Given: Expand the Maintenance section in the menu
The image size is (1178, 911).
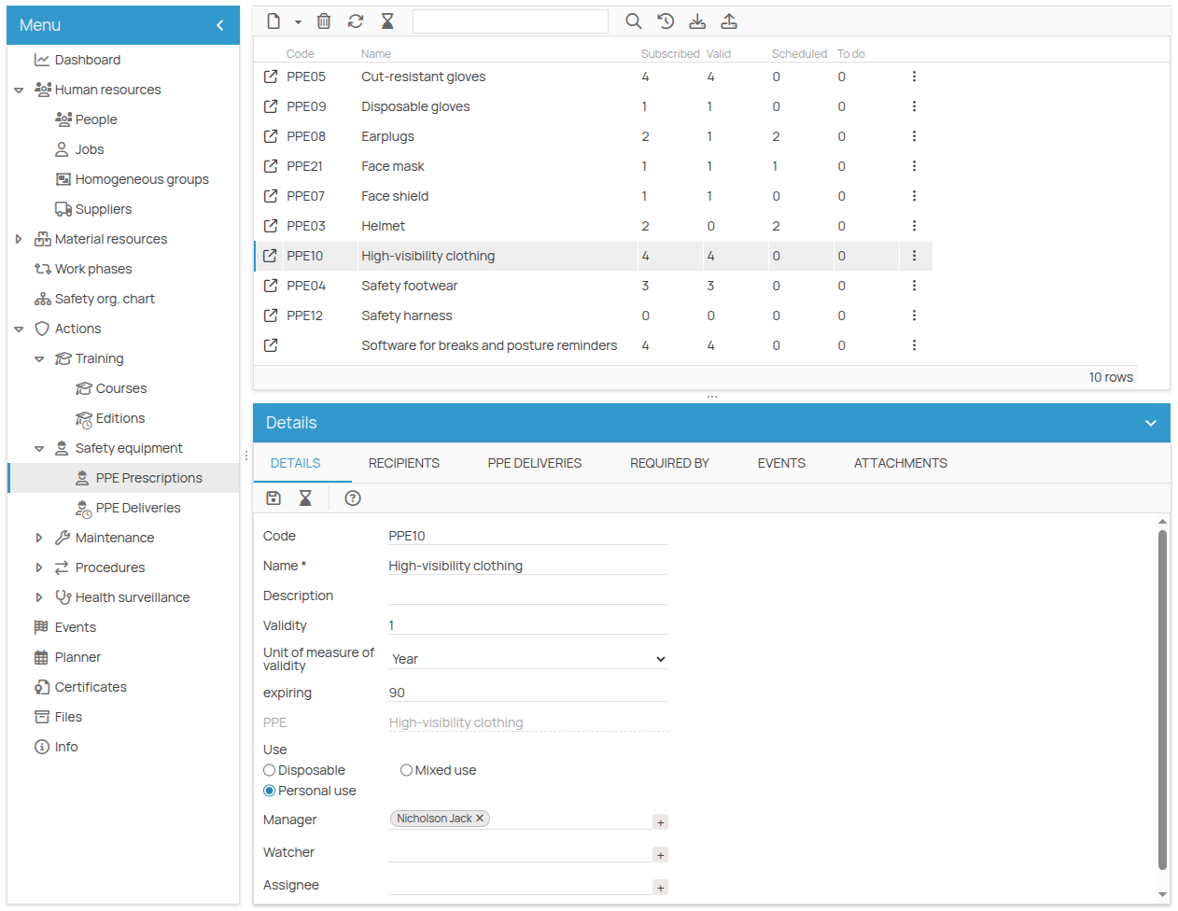Looking at the screenshot, I should (38, 537).
